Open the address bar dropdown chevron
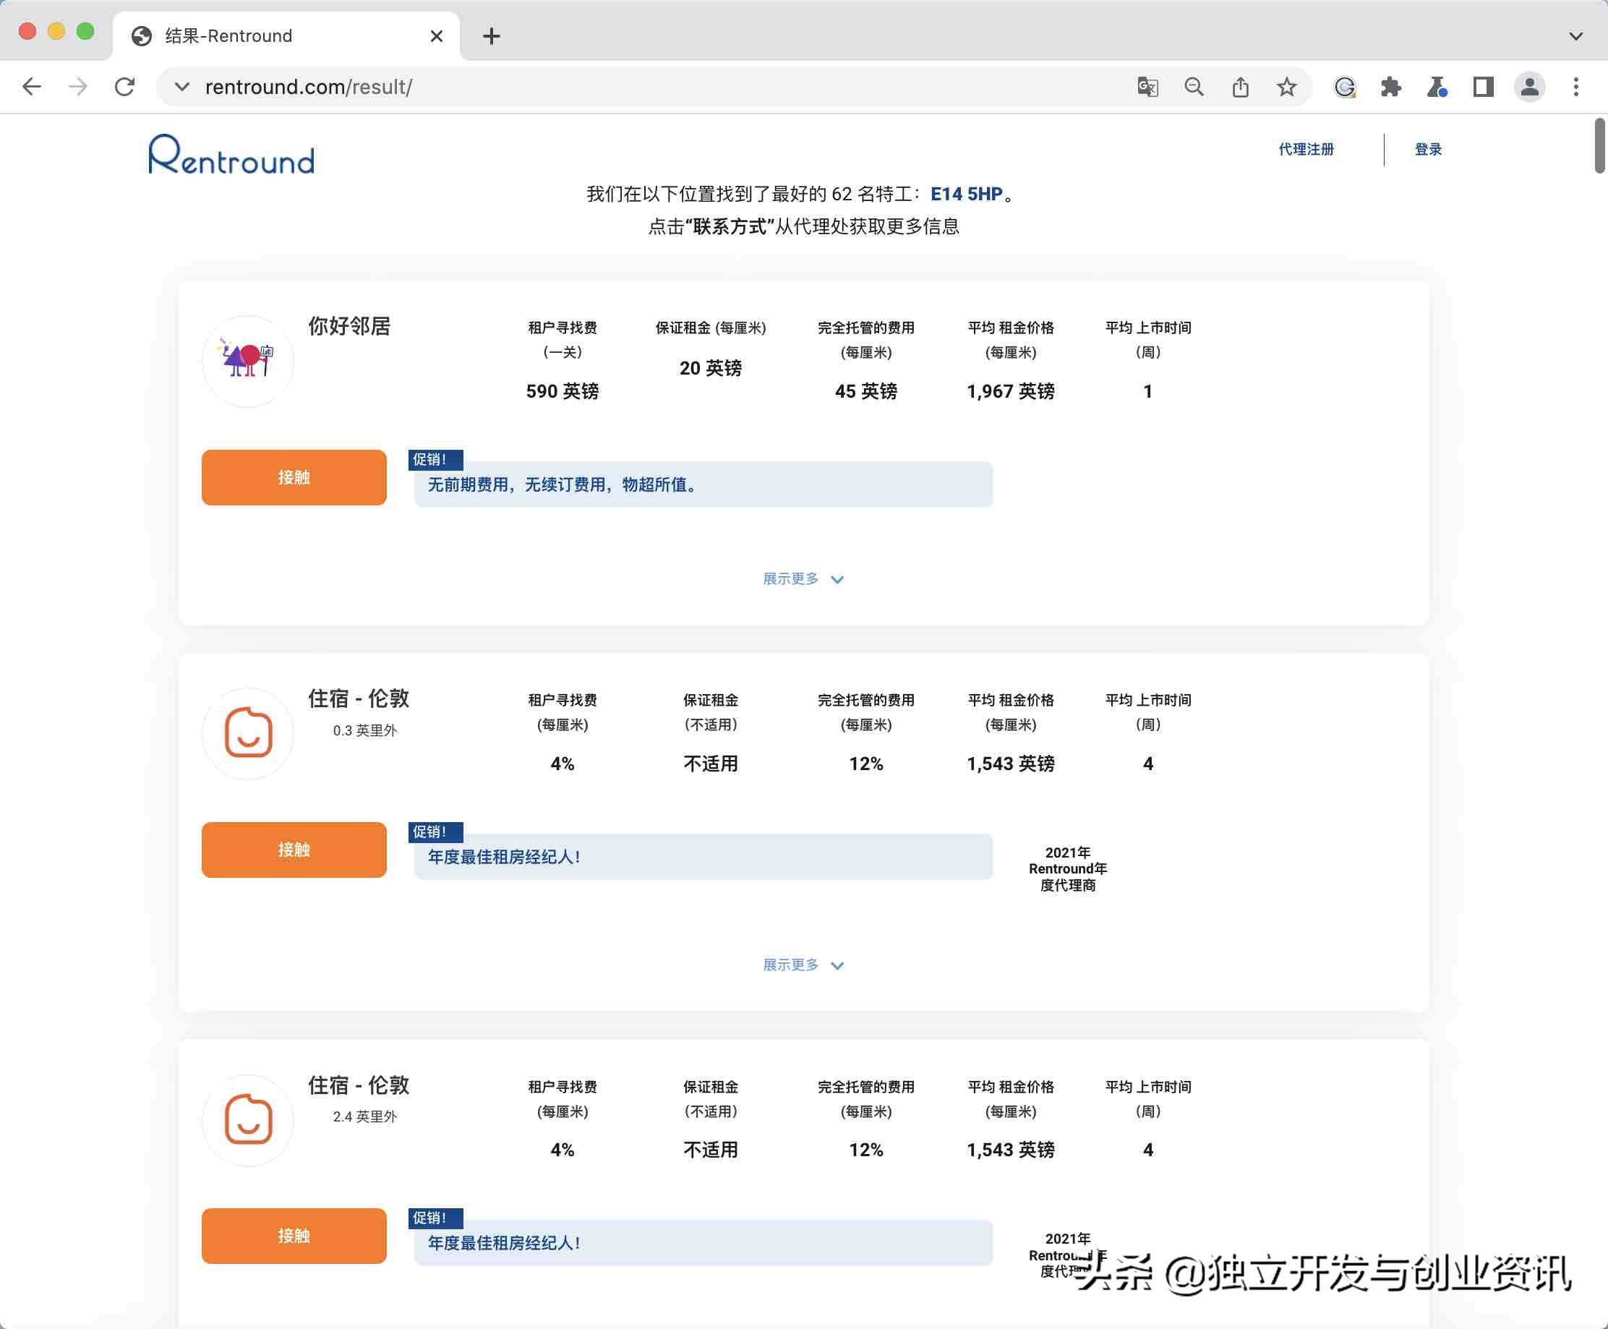Screen dimensions: 1608x1329 (x=181, y=87)
